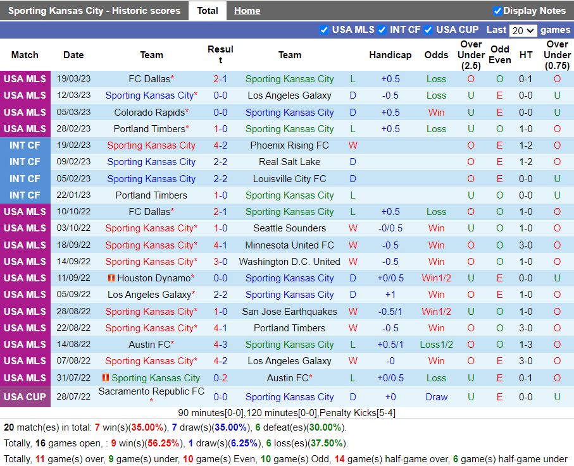Click the red card icon in the 31/07/22 row
This screenshot has width=574, height=466.
coord(106,377)
